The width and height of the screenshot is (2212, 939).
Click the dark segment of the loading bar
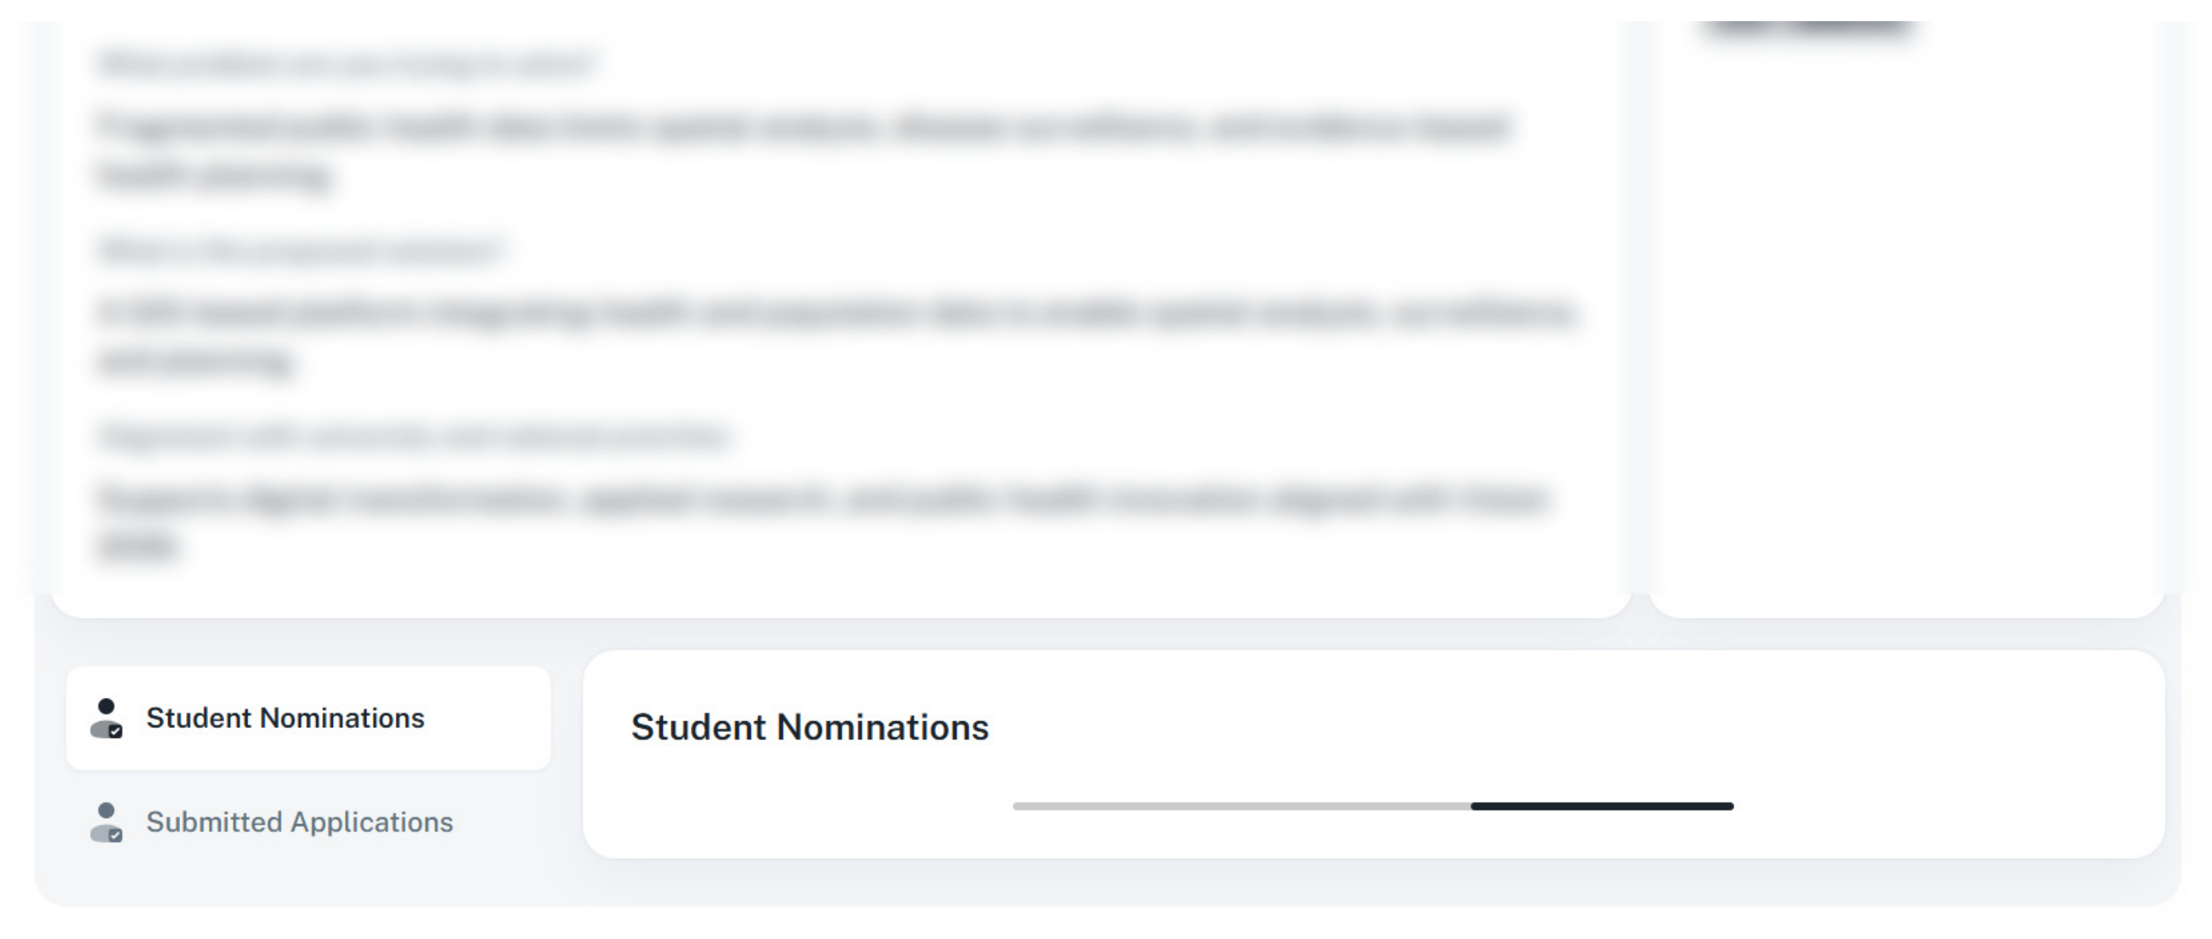(x=1602, y=806)
